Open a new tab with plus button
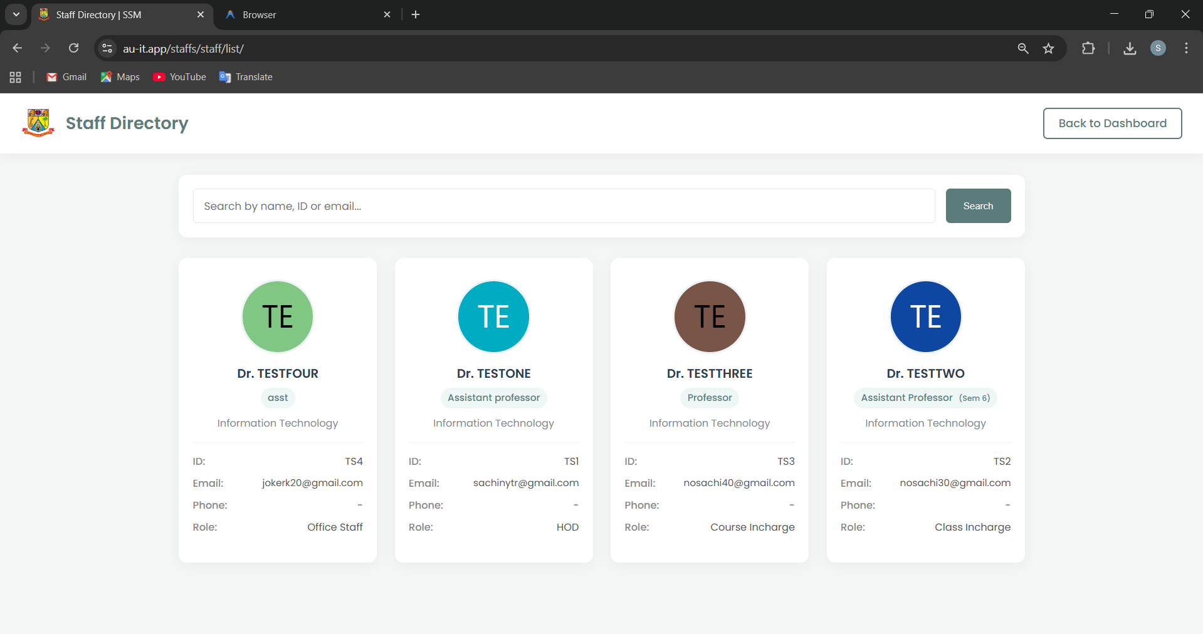The width and height of the screenshot is (1203, 634). click(416, 14)
